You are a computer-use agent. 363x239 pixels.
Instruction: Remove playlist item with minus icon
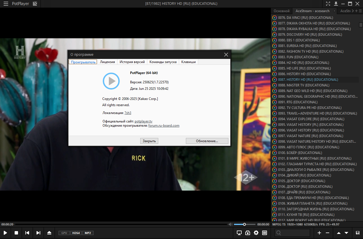(328, 233)
